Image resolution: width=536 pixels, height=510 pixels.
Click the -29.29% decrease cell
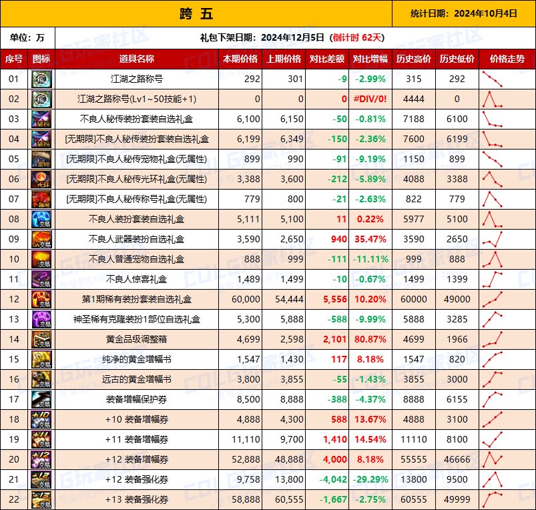coord(370,479)
